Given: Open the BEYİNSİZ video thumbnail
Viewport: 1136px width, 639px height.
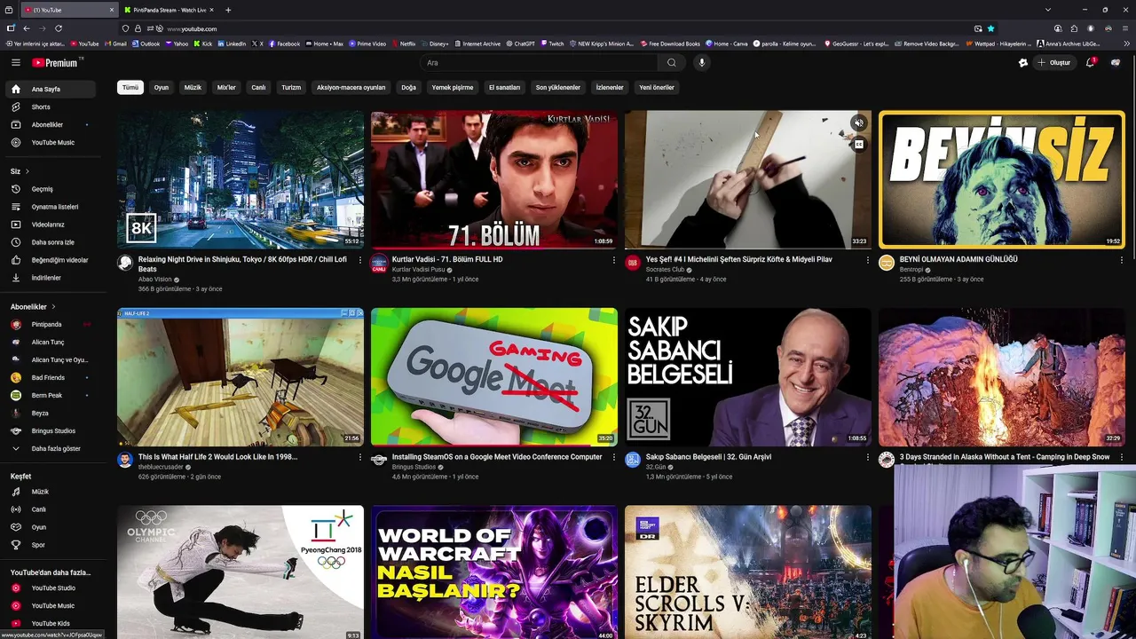Looking at the screenshot, I should 1001,179.
